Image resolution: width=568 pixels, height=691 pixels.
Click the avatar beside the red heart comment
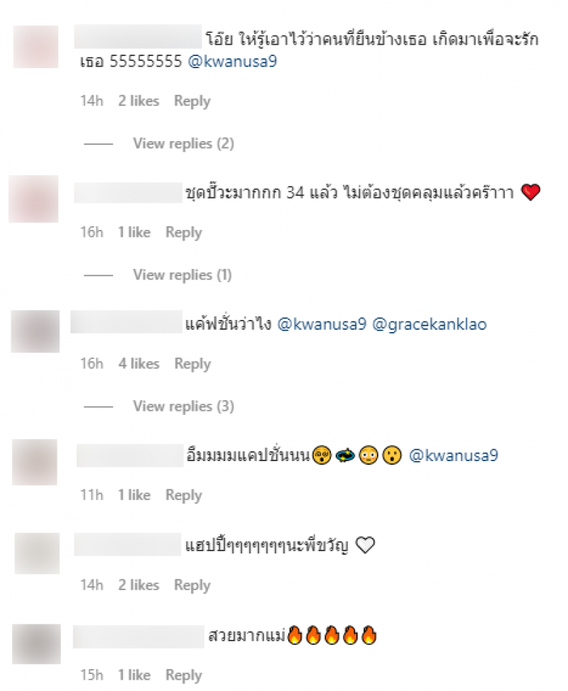click(x=33, y=199)
